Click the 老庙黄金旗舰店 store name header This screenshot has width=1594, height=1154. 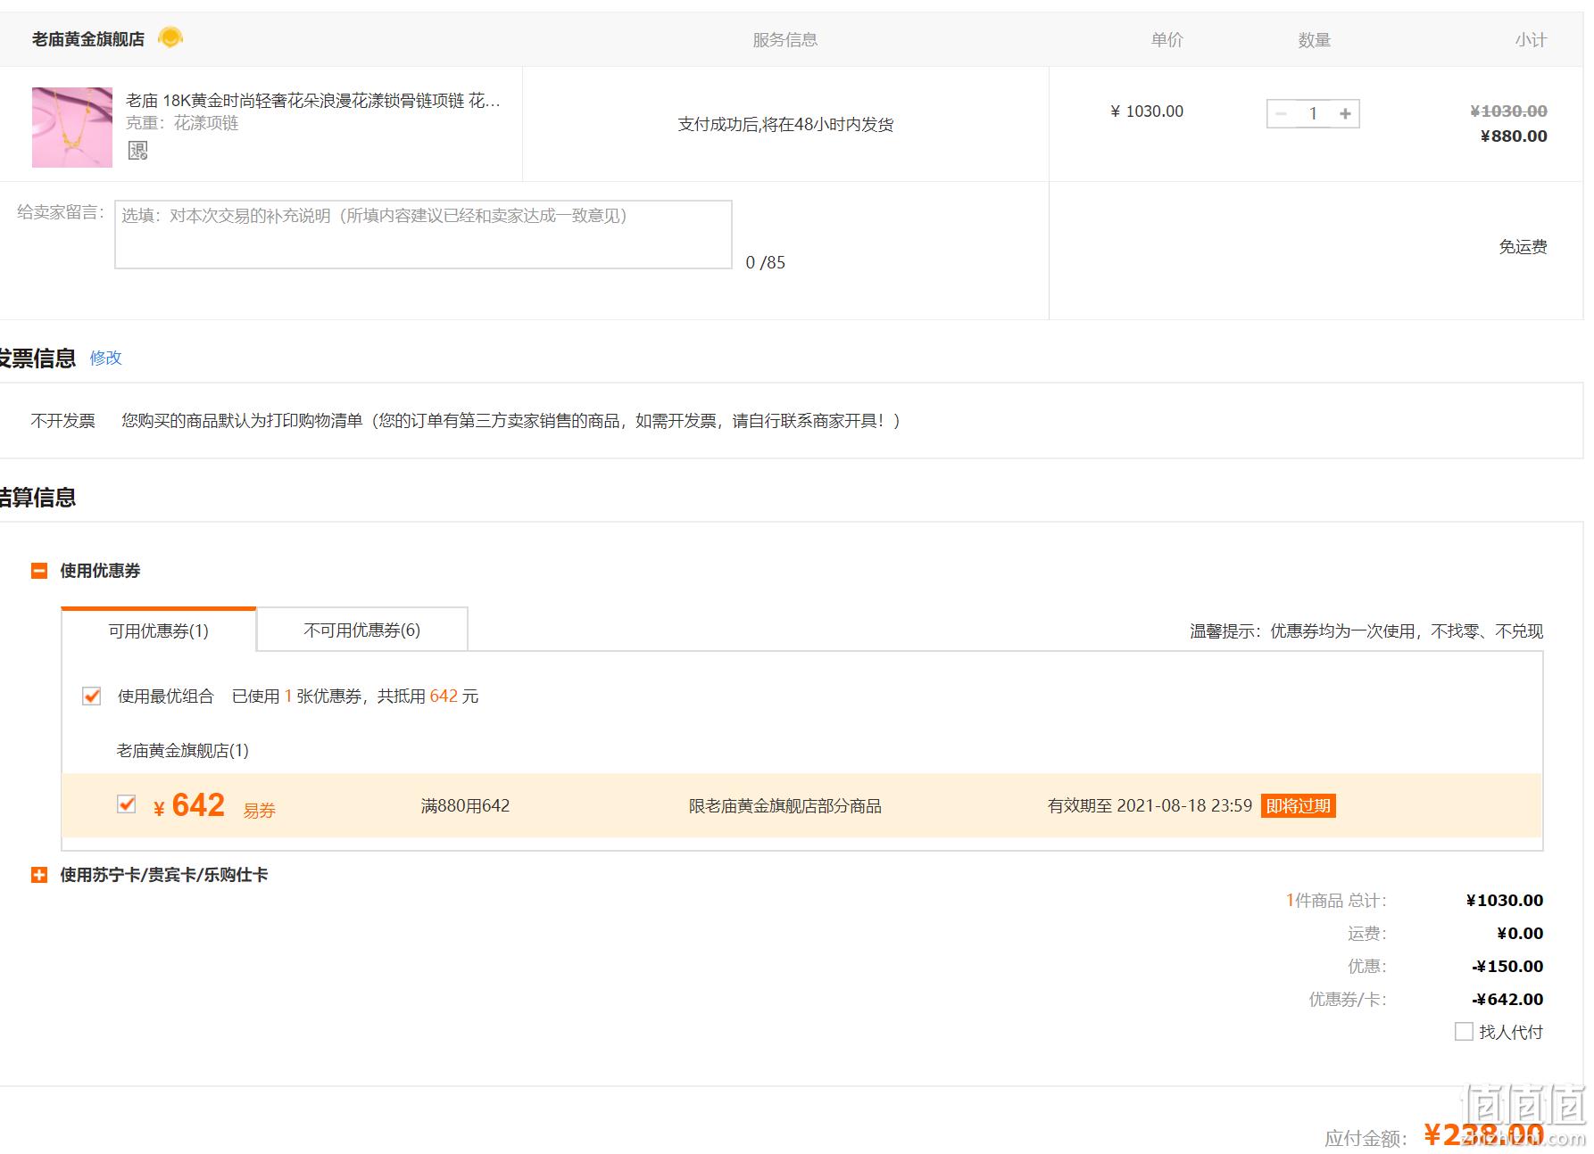(88, 39)
